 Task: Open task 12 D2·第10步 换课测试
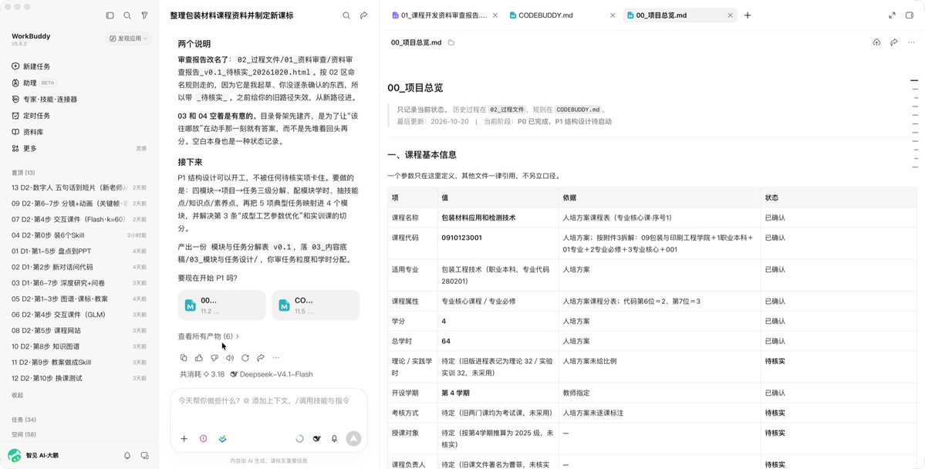(79, 378)
